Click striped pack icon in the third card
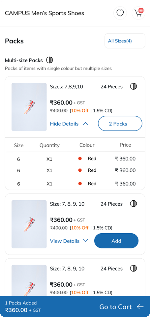 134,268
